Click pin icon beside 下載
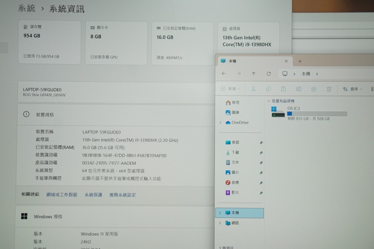This screenshot has width=374, height=249. tap(261, 153)
